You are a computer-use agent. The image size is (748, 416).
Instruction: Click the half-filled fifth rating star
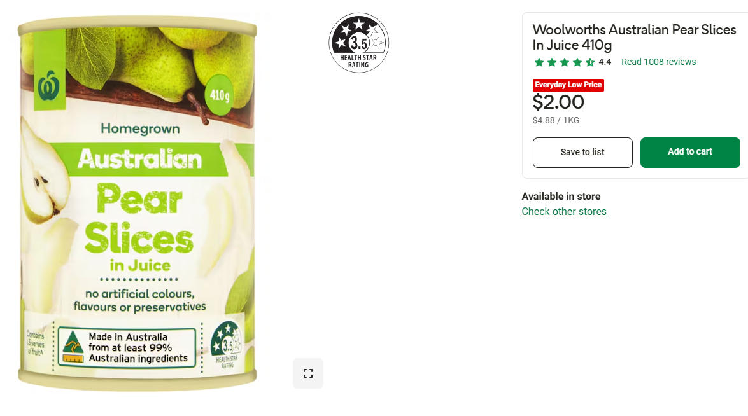click(x=590, y=62)
